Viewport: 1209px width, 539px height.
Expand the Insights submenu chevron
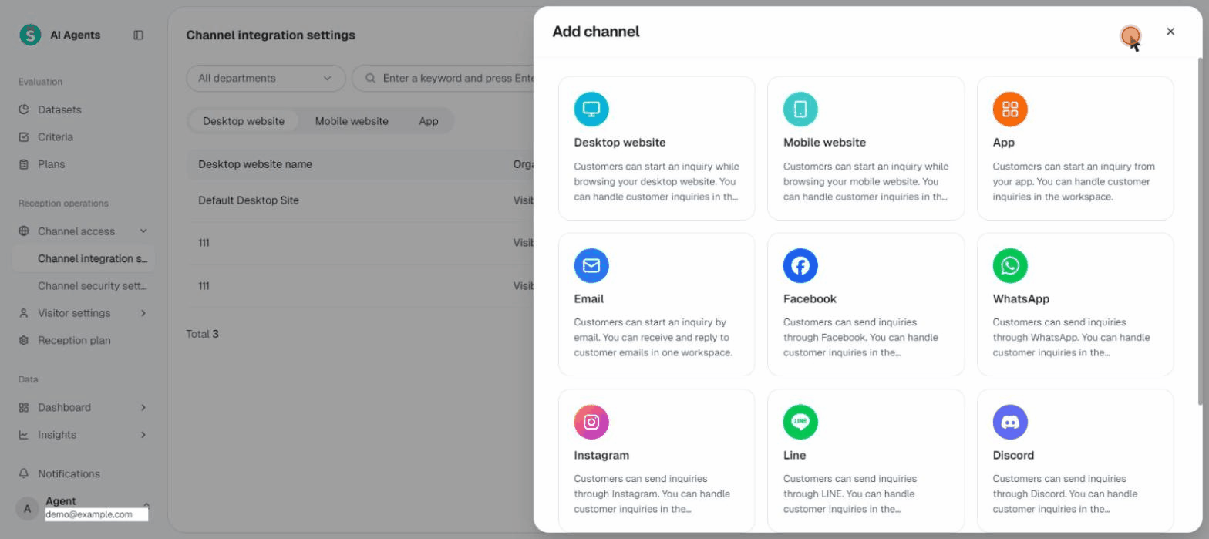pyautogui.click(x=143, y=435)
